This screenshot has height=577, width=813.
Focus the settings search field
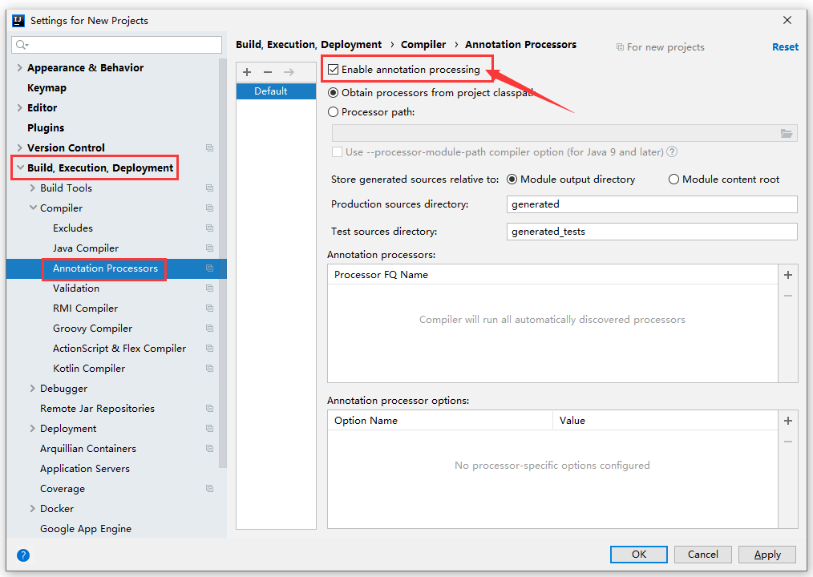[117, 45]
